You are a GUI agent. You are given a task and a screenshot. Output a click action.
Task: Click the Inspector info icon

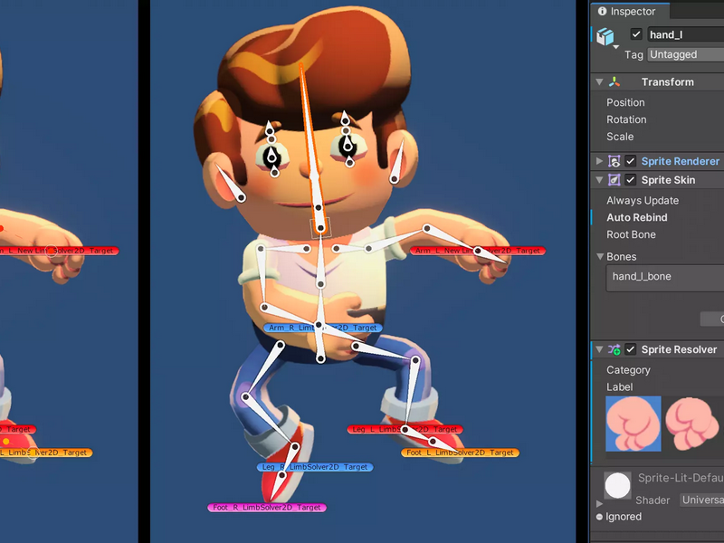tap(602, 11)
